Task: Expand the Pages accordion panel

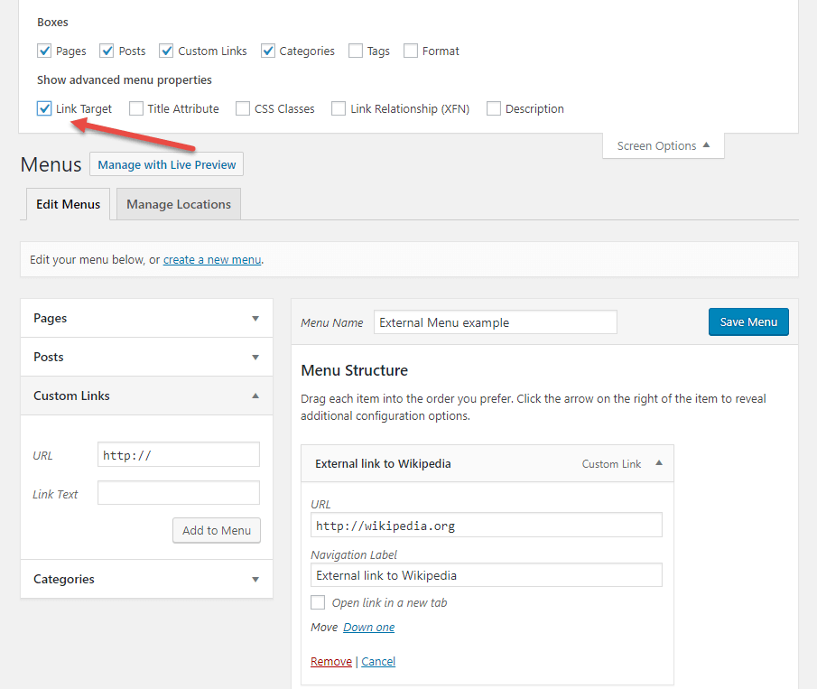Action: (145, 318)
